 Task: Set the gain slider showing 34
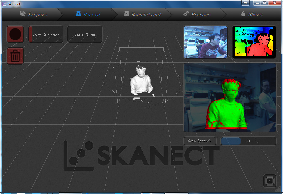point(248,141)
